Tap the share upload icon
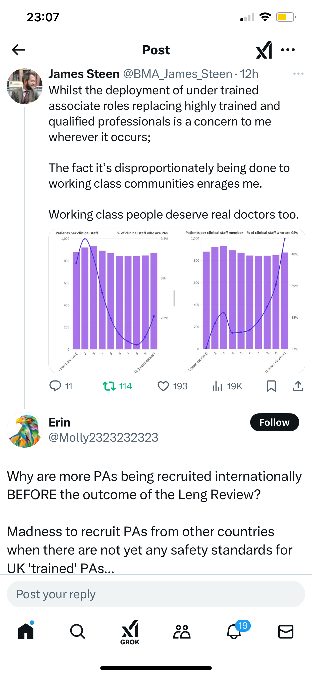The width and height of the screenshot is (312, 676). 298,386
